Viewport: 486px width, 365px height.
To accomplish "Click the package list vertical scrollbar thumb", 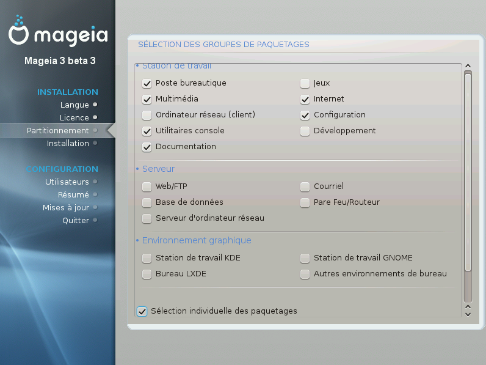I will (x=468, y=172).
